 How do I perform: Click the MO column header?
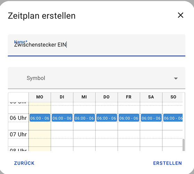point(40,97)
